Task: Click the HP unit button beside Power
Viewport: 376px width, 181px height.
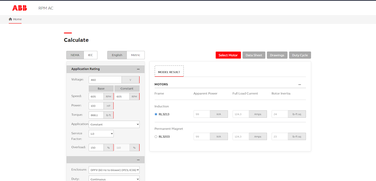Action: tap(108, 105)
